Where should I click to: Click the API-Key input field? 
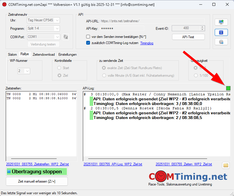coord(122,28)
